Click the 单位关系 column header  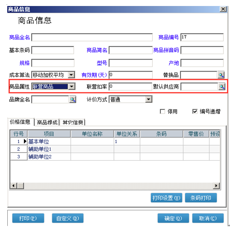click(x=127, y=134)
